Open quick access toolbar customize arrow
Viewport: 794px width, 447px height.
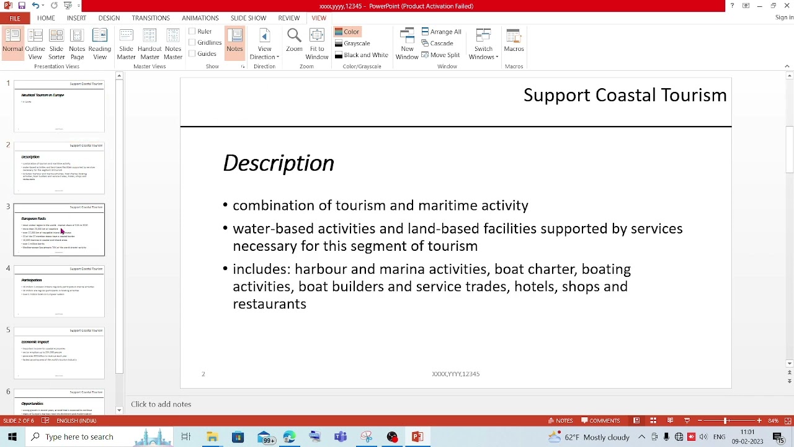tap(78, 6)
